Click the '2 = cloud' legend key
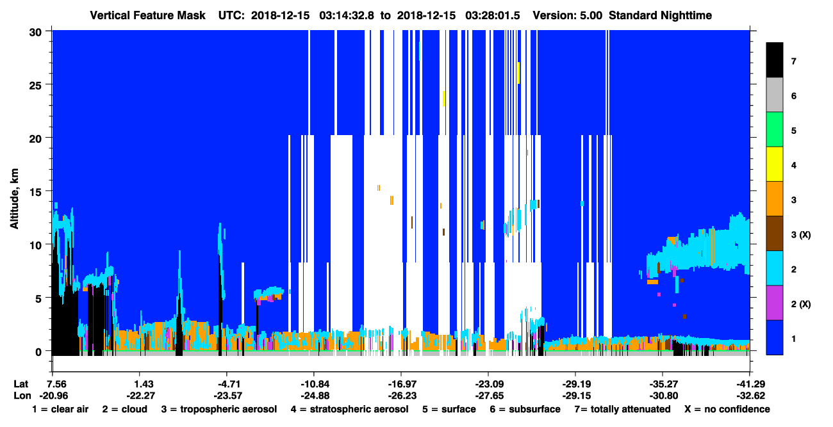Image resolution: width=833 pixels, height=427 pixels. point(124,409)
